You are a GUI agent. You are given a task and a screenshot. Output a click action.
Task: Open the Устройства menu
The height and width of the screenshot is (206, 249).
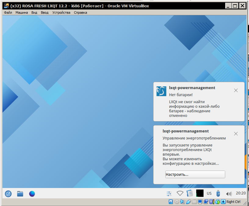(x=61, y=13)
